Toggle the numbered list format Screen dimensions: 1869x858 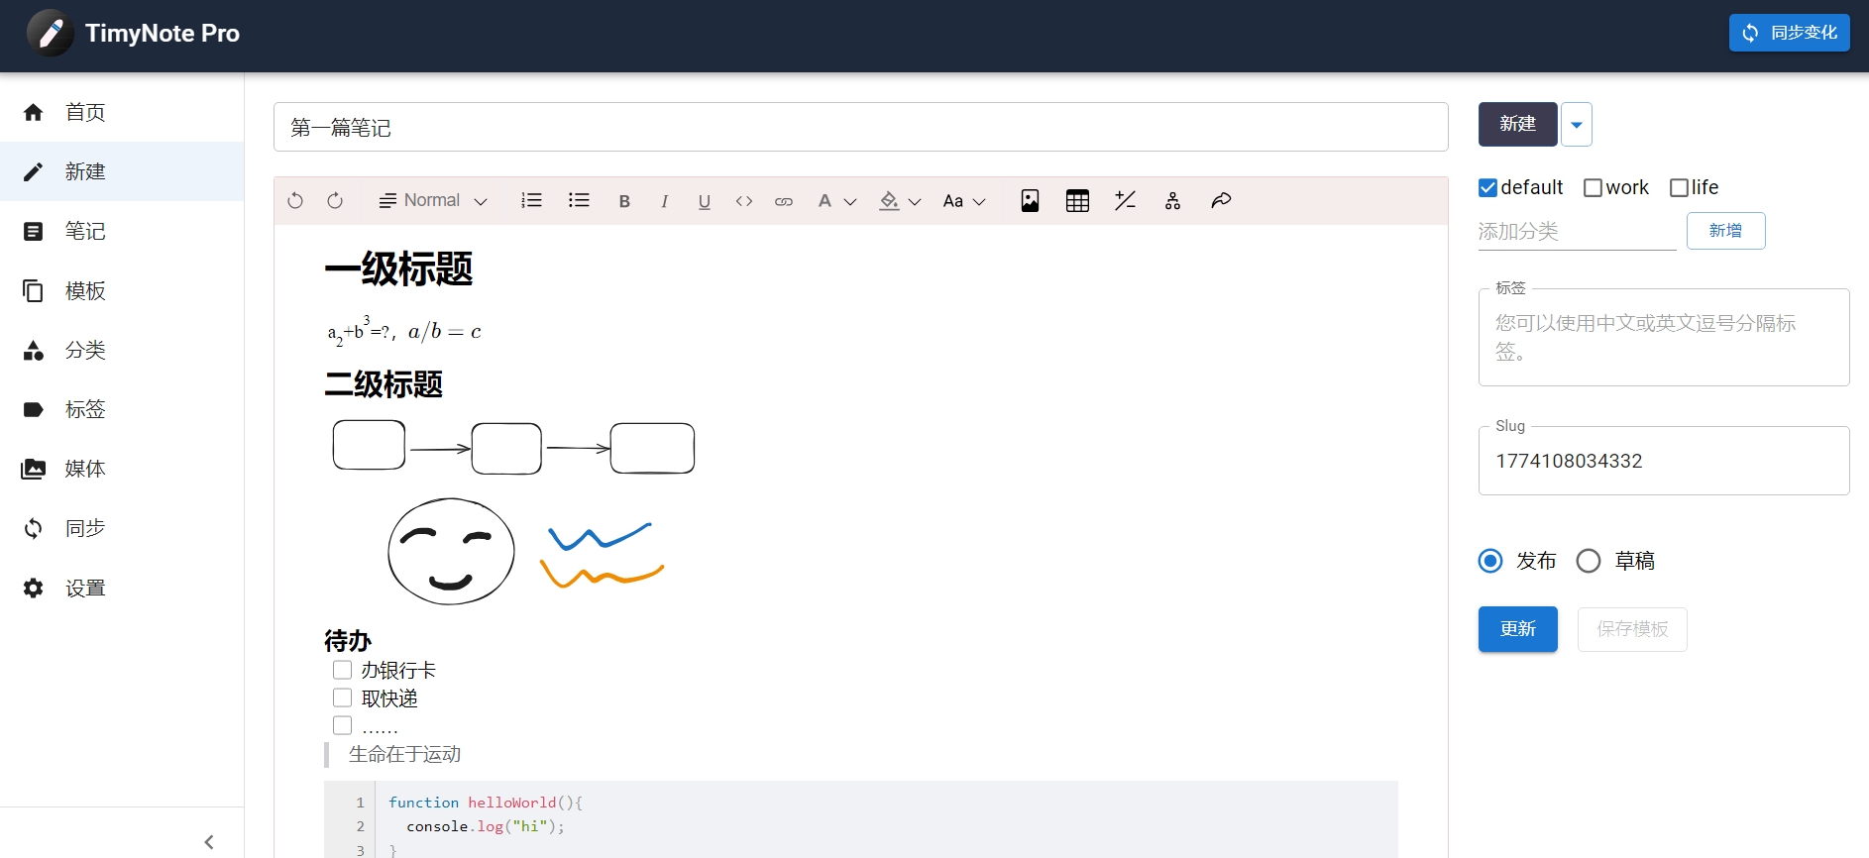[531, 201]
